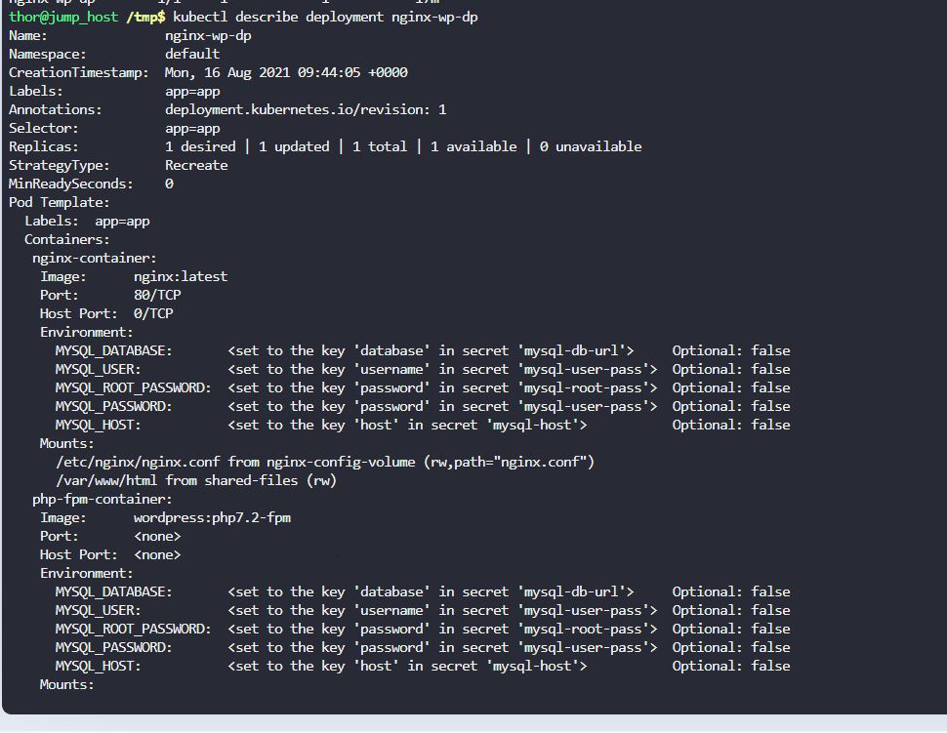Click the CreationTimestamp date value
Viewport: 947px width, 733px height.
(x=286, y=72)
